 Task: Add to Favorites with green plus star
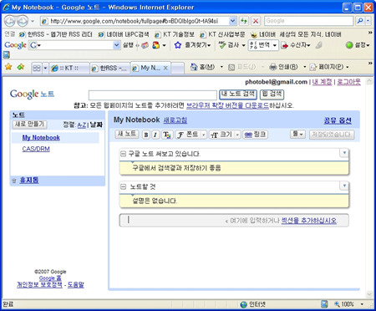tap(21, 67)
